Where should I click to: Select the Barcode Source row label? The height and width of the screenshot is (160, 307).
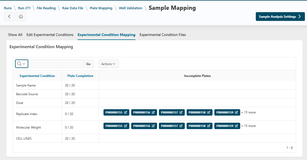27,94
